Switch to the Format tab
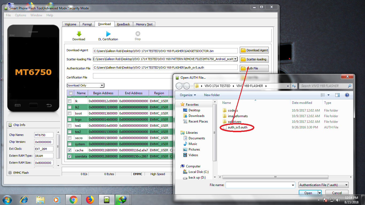 click(87, 24)
